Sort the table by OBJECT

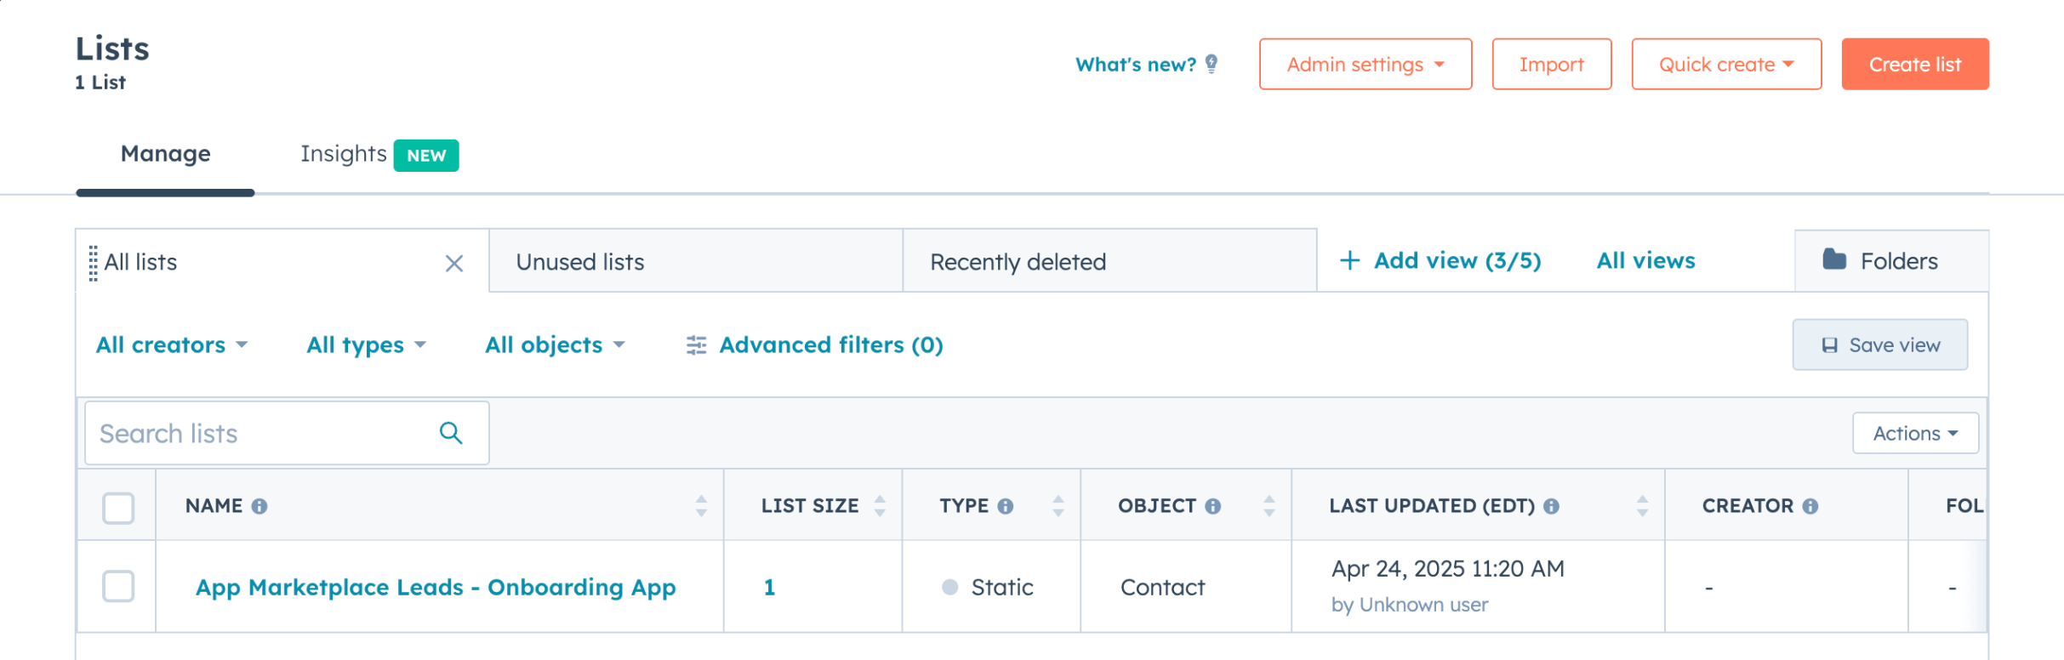1269,506
